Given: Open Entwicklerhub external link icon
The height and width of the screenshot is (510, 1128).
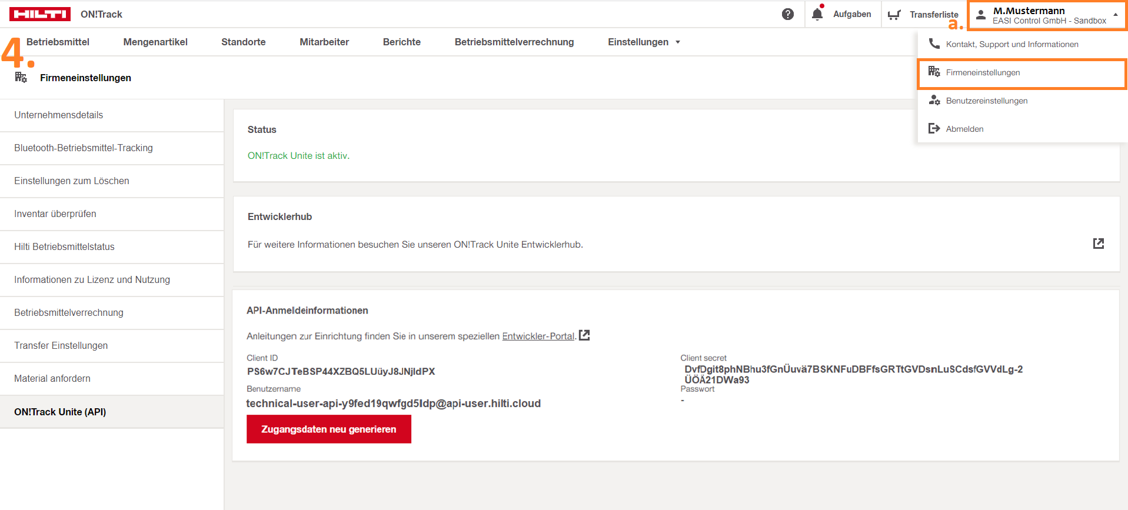Looking at the screenshot, I should (x=1099, y=244).
